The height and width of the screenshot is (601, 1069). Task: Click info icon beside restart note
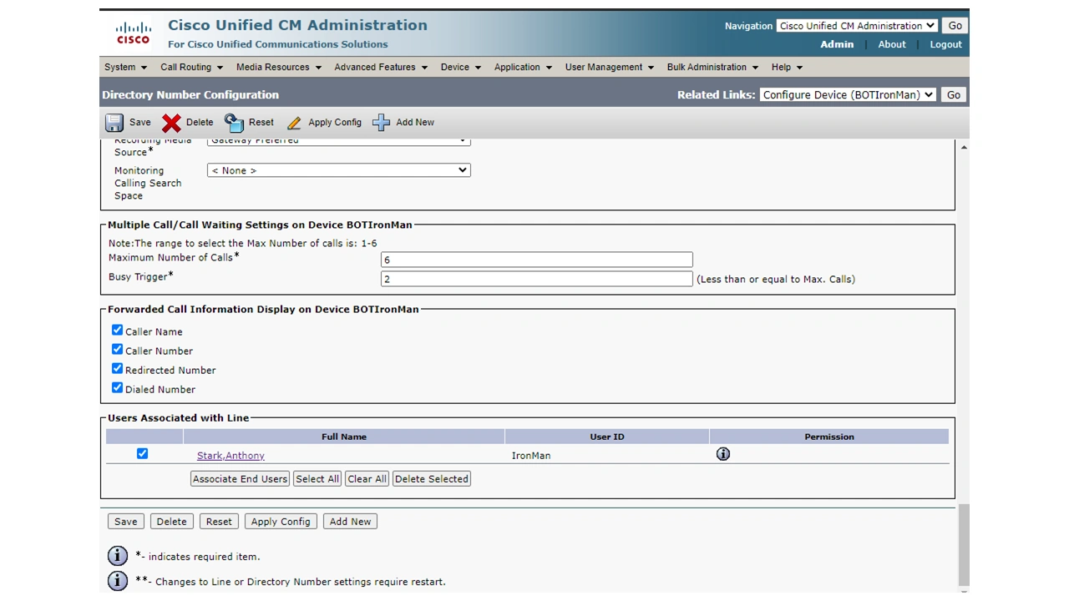coord(118,581)
